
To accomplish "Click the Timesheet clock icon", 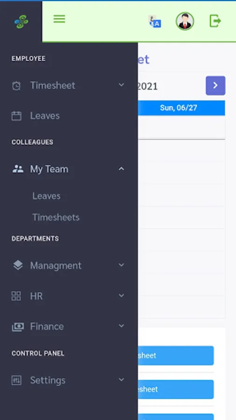I will coord(16,86).
